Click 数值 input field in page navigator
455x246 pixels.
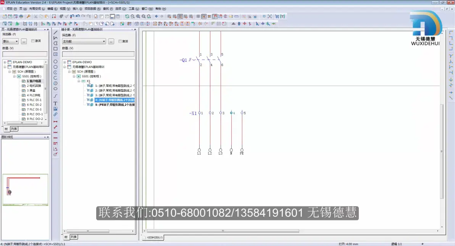pyautogui.click(x=25, y=54)
